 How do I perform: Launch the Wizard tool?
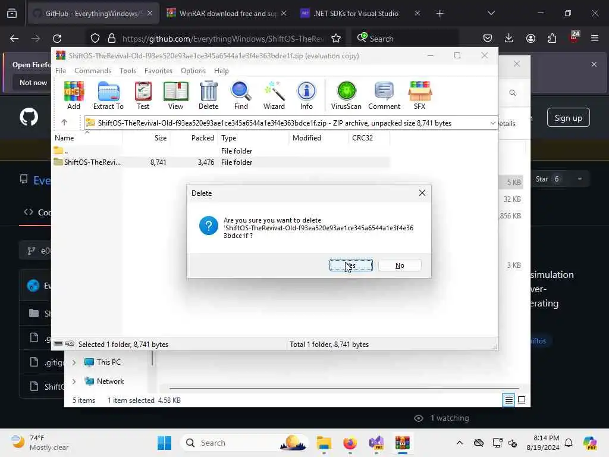coord(274,96)
